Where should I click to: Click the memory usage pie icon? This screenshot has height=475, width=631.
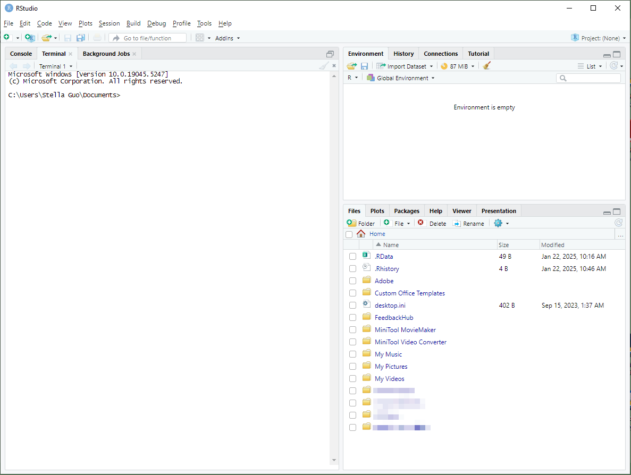pos(444,66)
